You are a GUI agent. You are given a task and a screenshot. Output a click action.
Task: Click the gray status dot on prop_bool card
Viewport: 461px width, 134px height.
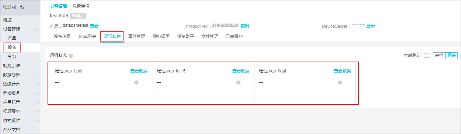pos(137,82)
